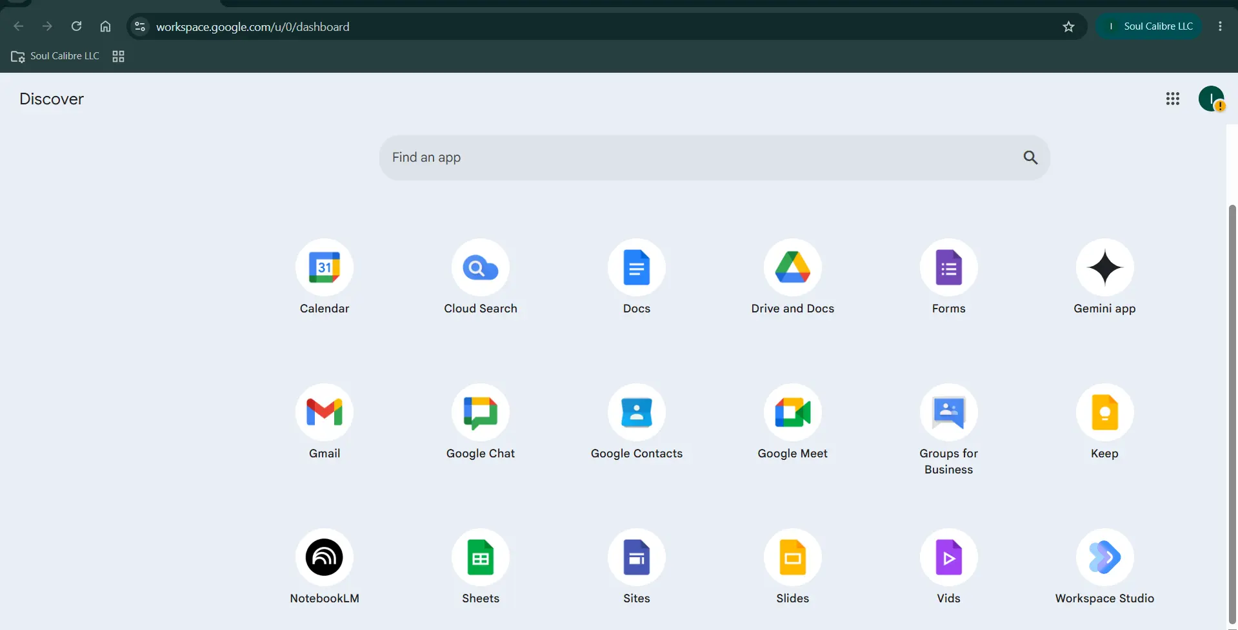Launch the Gemini app
This screenshot has height=630, width=1238.
tap(1105, 268)
